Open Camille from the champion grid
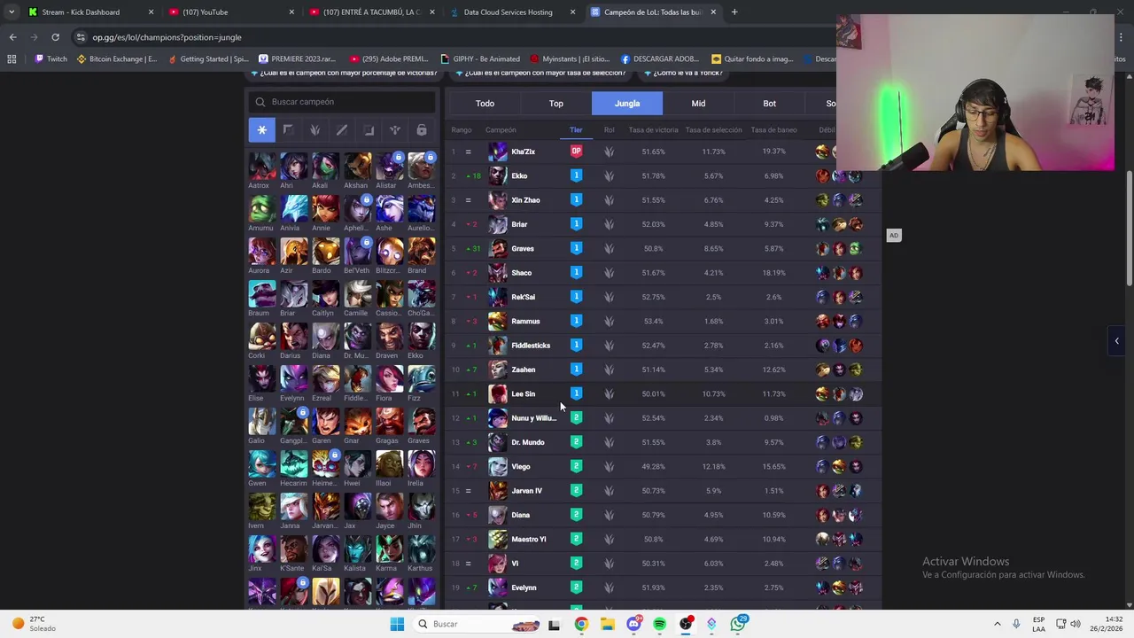The width and height of the screenshot is (1134, 638). pos(357,294)
